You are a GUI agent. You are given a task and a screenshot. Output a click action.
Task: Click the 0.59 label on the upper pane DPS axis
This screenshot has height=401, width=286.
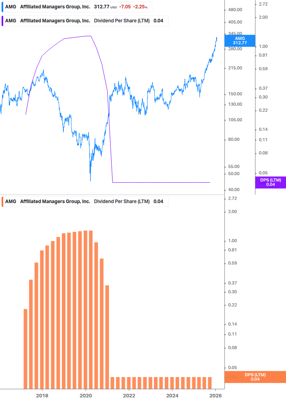(x=263, y=69)
